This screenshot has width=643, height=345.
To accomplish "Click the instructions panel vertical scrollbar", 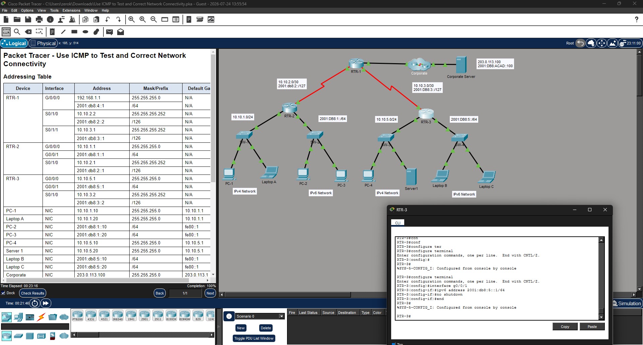I will point(213,164).
